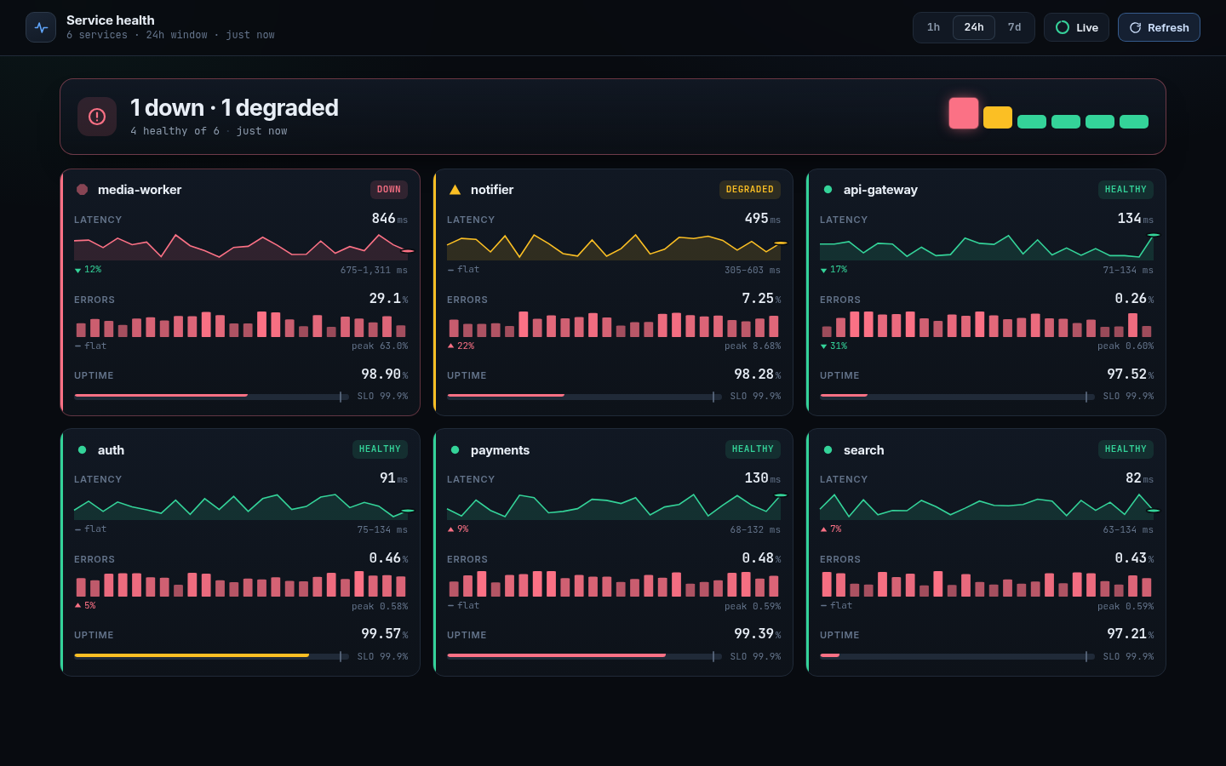Screen dimensions: 1226x766
Task: Click the alert icon beside "1 down · 1 degraded"
Action: (x=97, y=117)
